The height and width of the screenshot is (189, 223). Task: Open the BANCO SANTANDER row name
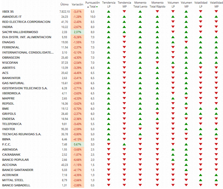(x=18, y=170)
